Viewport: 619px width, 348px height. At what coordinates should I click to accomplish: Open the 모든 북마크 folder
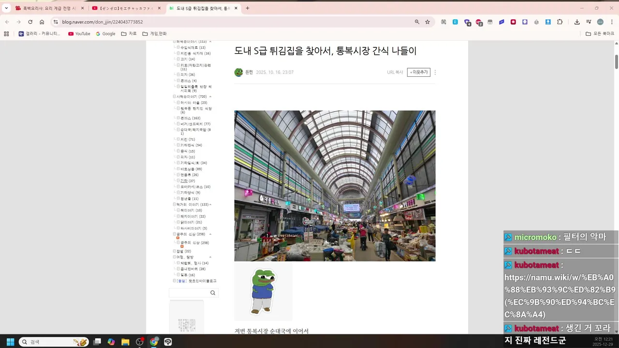click(x=600, y=34)
